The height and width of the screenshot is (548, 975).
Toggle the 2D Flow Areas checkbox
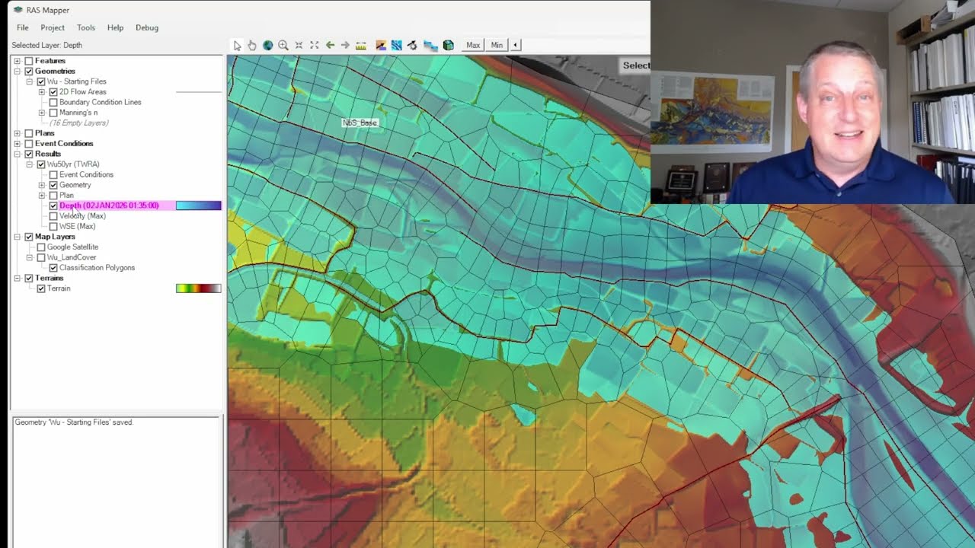tap(53, 92)
